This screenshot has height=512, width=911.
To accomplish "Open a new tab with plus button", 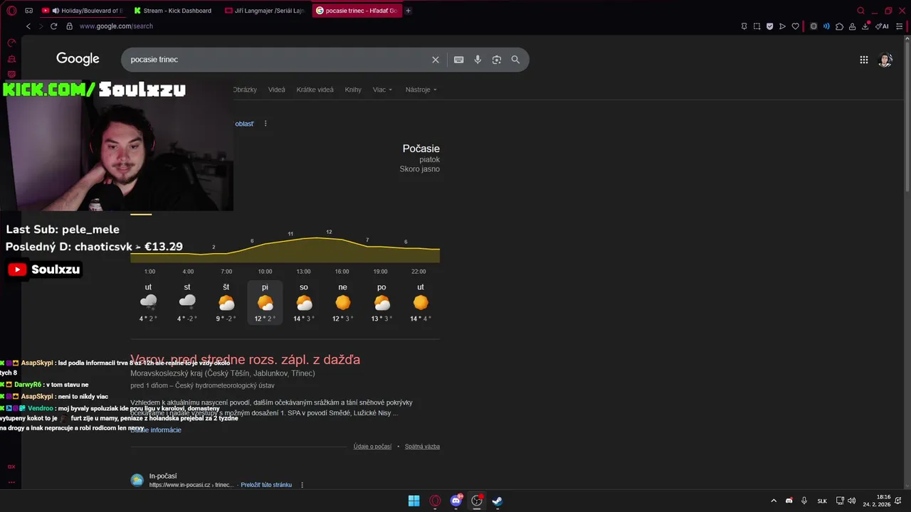I will [408, 11].
